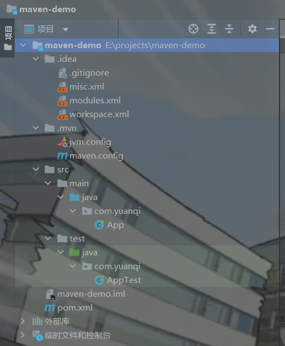Click the folder icon in left sidebar strip
Viewport: 285px width, 346px height.
coord(8,47)
